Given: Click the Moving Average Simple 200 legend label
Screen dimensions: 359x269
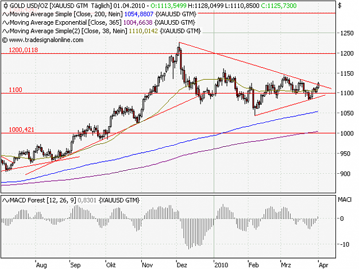Looking at the screenshot, I should click(x=66, y=14).
